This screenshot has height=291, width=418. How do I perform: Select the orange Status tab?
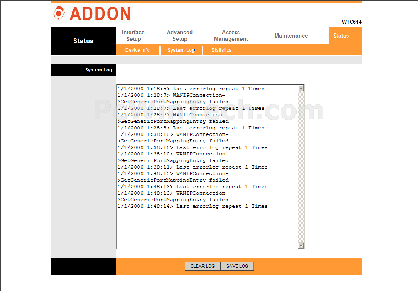341,36
